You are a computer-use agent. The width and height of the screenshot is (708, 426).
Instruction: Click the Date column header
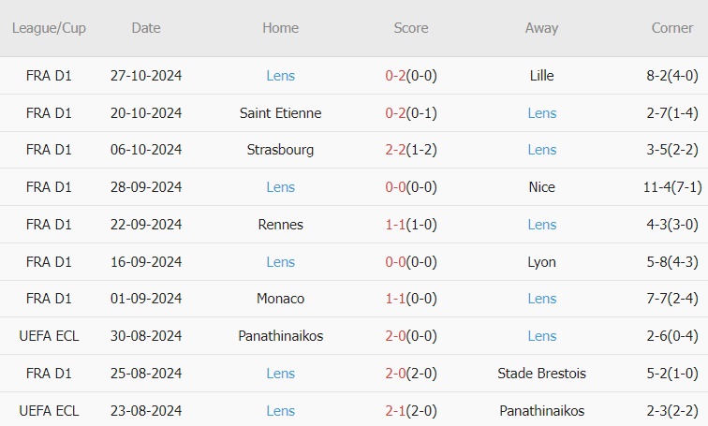pyautogui.click(x=146, y=28)
